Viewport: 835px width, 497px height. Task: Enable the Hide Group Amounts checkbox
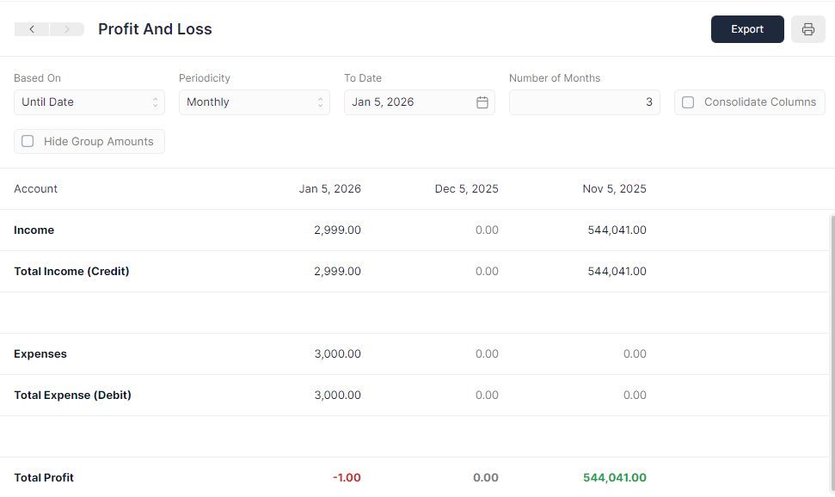tap(28, 141)
